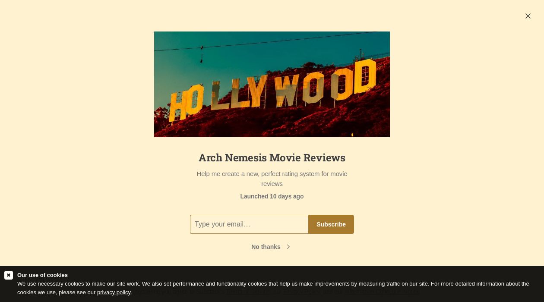Click the Arch Nemesis Movie Reviews title
This screenshot has width=544, height=302.
coord(272,157)
